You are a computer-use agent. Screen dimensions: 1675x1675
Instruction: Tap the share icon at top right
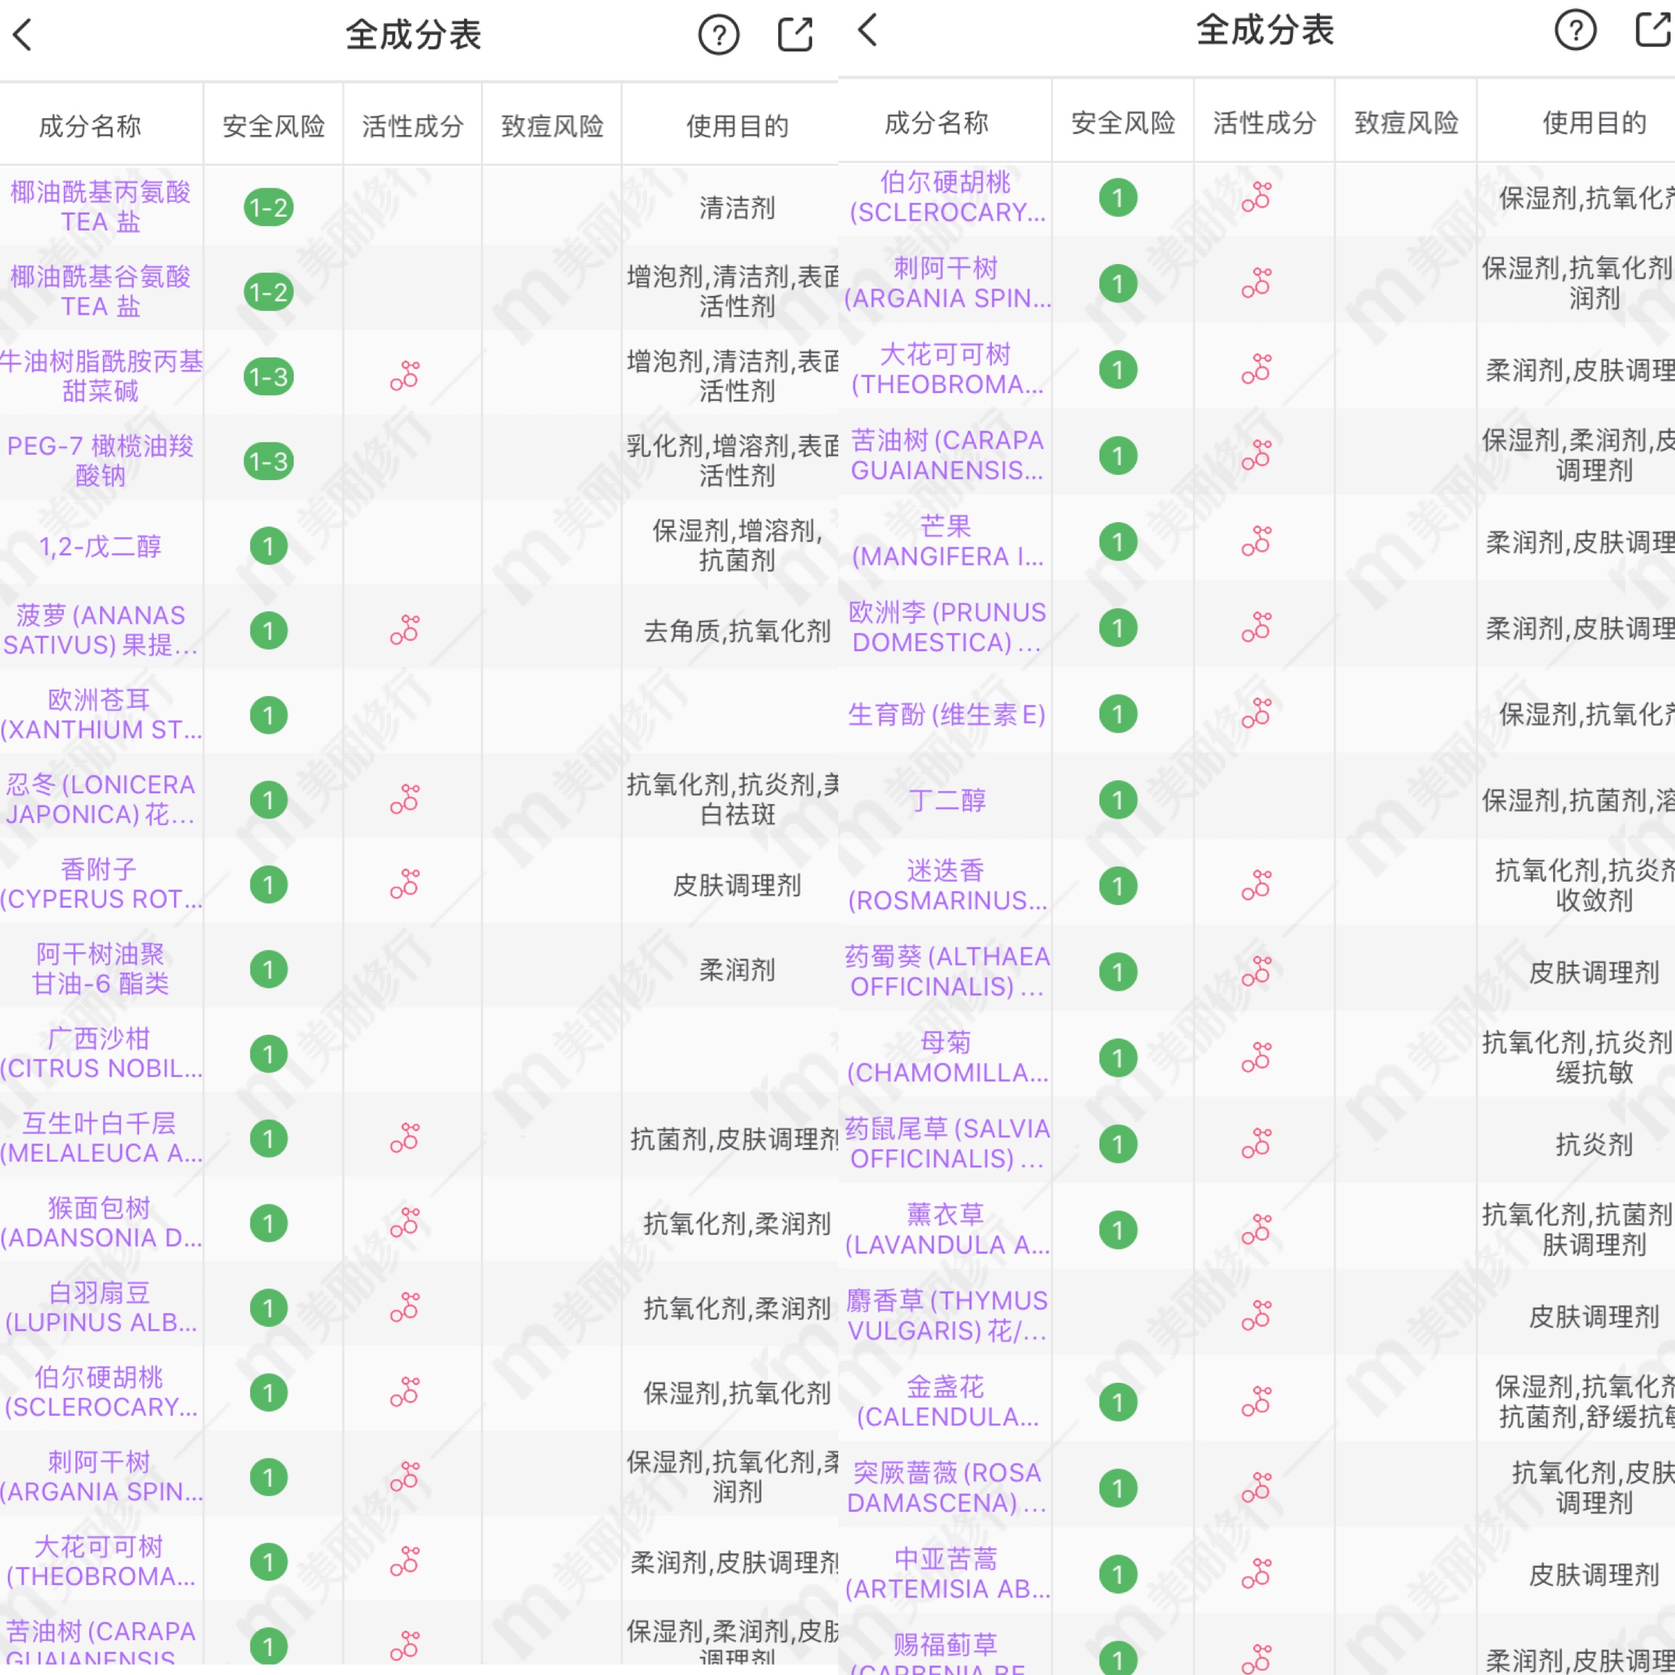coord(794,35)
